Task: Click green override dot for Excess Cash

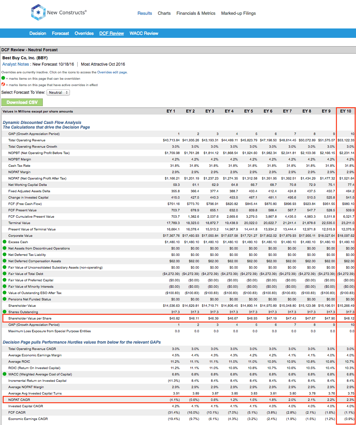Action: tap(5, 242)
